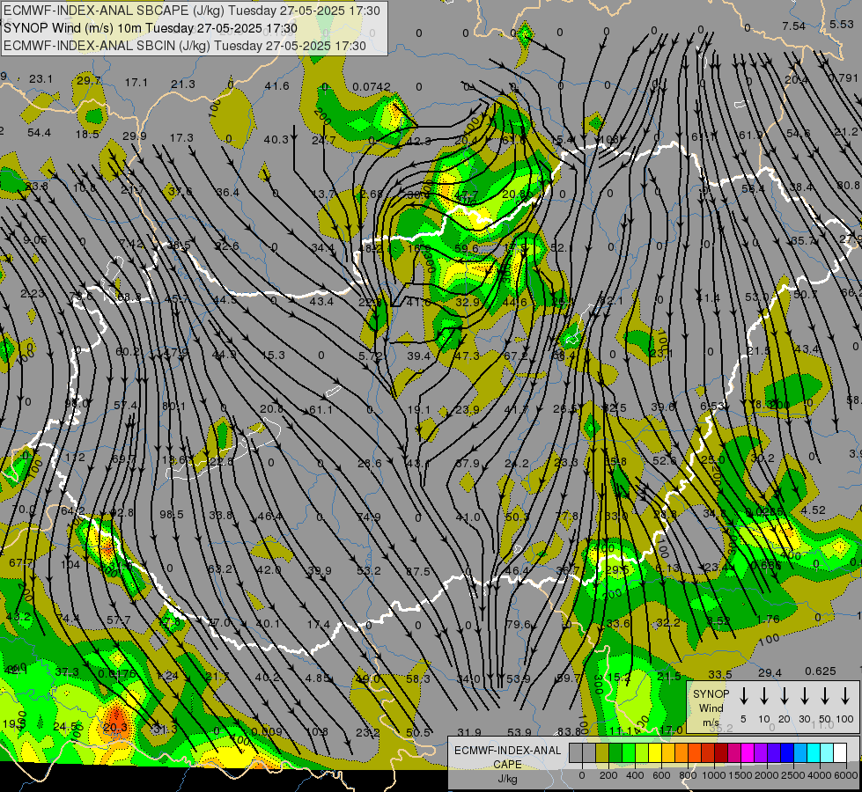This screenshot has height=792, width=862.
Task: Click the 20 m/s wind arrow in the SYNOP legend
Action: point(785,696)
